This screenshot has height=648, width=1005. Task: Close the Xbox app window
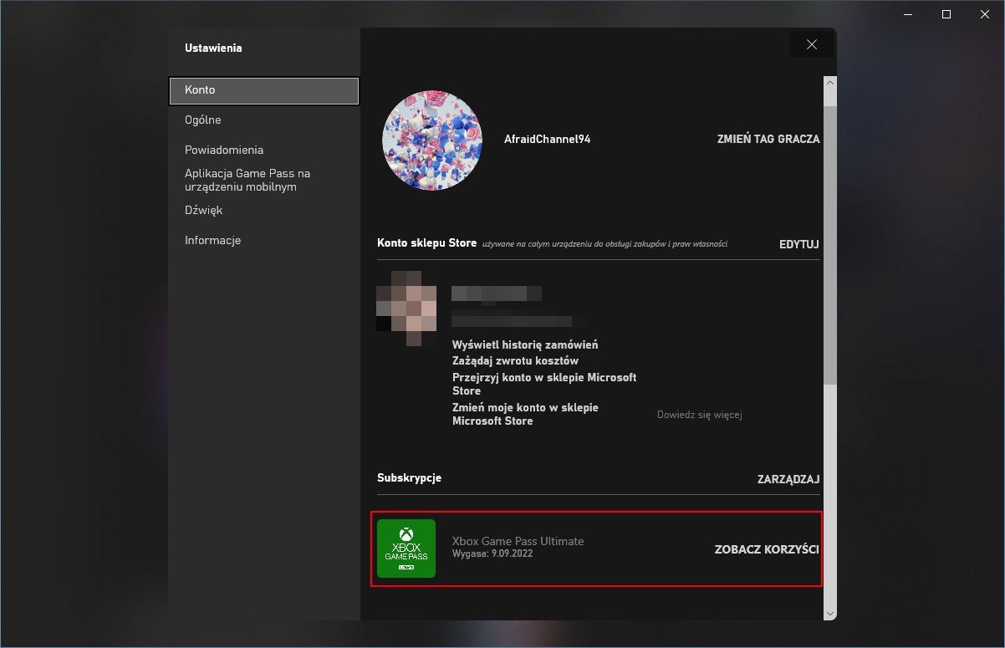click(983, 14)
